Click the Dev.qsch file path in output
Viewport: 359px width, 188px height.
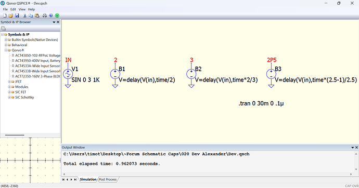point(157,154)
